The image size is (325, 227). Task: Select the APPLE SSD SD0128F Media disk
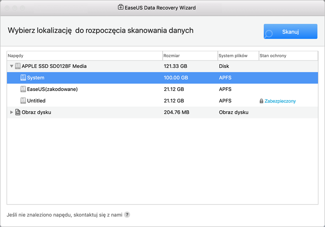tap(162, 66)
